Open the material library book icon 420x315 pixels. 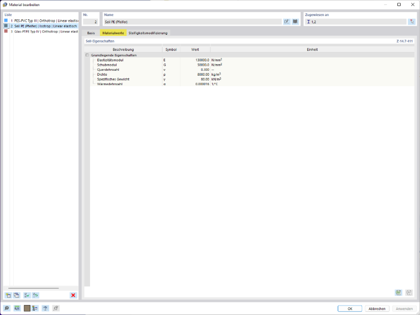(x=295, y=22)
